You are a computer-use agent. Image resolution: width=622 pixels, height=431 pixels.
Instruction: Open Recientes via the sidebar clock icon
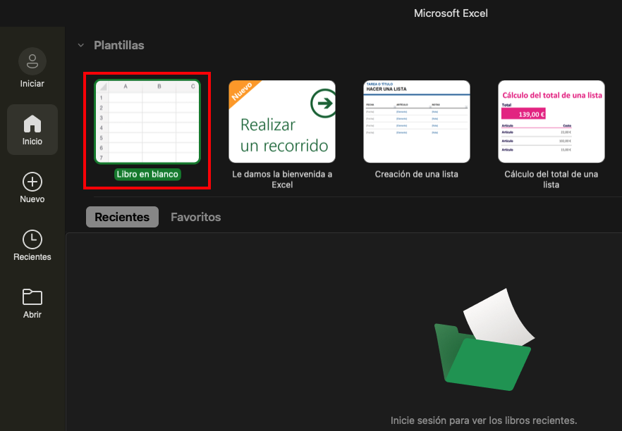(32, 239)
